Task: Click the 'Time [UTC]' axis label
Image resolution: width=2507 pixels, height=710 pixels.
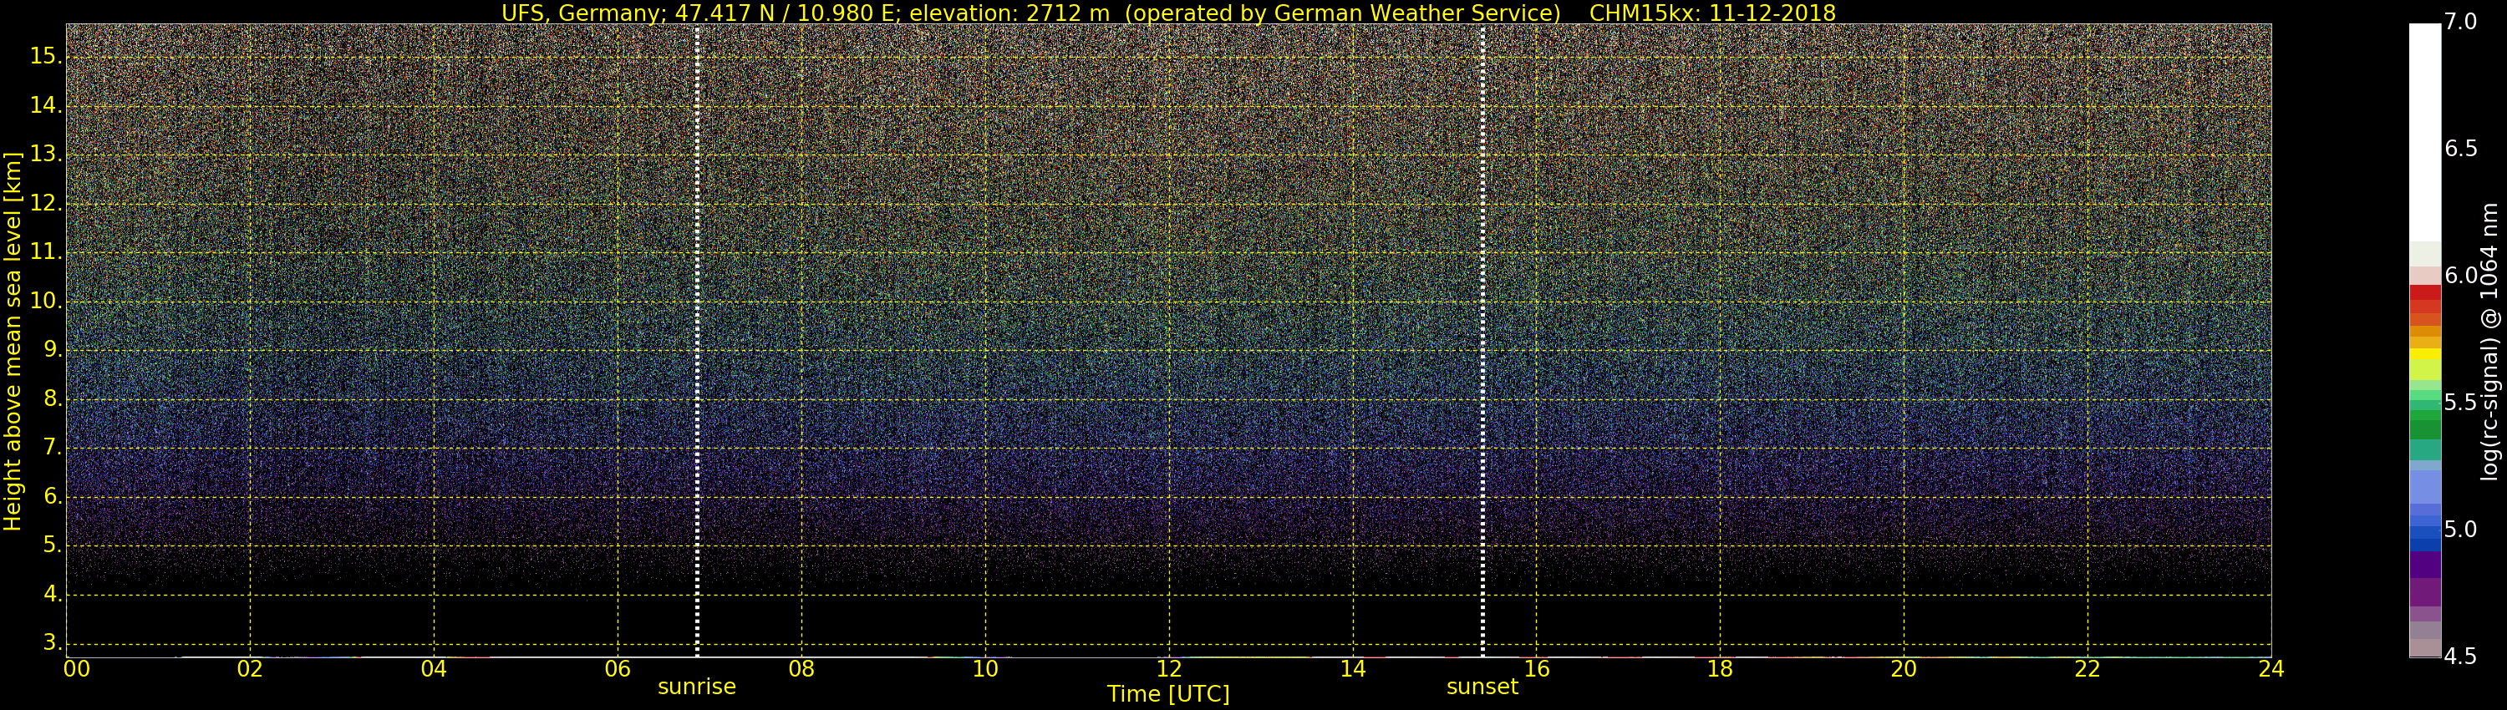Action: (x=1168, y=694)
